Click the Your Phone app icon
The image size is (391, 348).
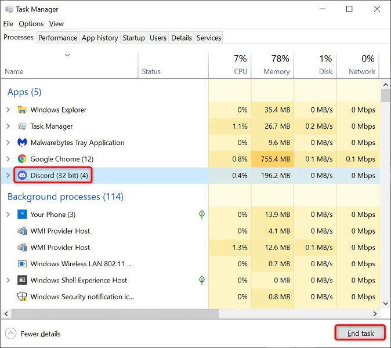tap(23, 215)
